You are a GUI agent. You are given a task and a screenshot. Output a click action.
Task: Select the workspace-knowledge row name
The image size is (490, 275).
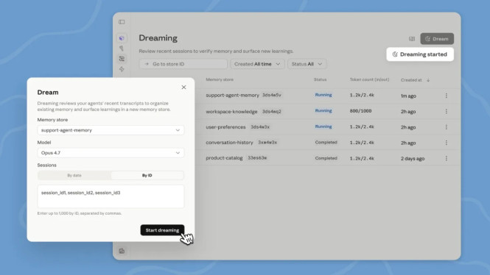point(231,111)
